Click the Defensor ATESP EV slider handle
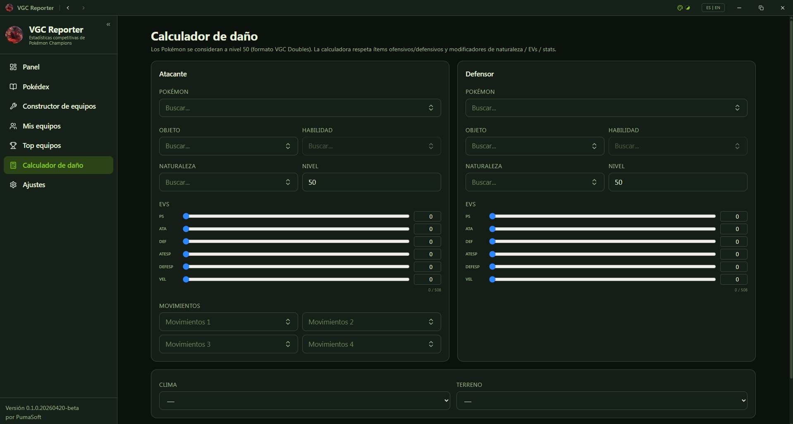Image resolution: width=793 pixels, height=424 pixels. point(492,254)
